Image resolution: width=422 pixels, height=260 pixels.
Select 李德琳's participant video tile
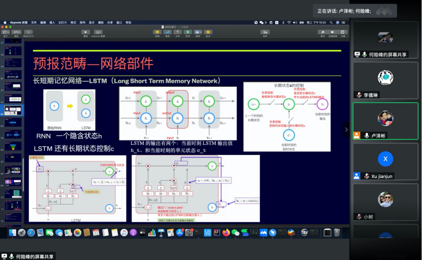click(x=385, y=80)
